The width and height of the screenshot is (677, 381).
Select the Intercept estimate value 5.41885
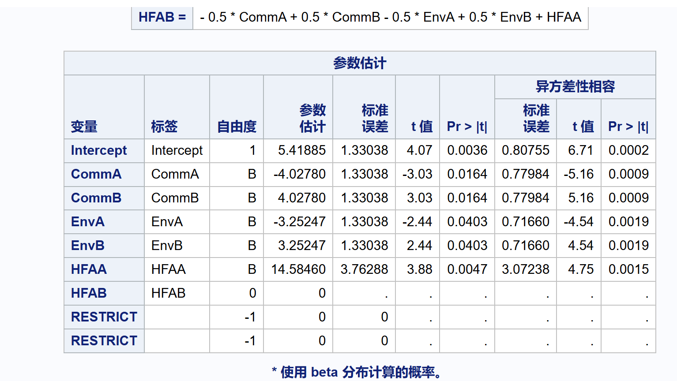(302, 150)
